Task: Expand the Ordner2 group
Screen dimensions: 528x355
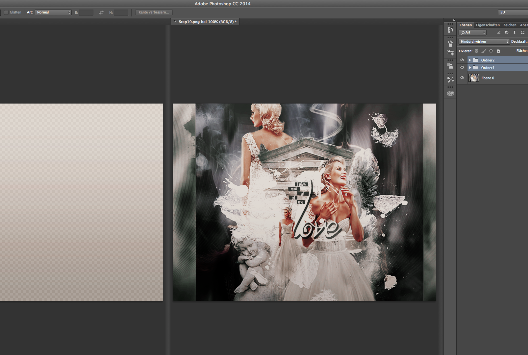Action: click(470, 60)
